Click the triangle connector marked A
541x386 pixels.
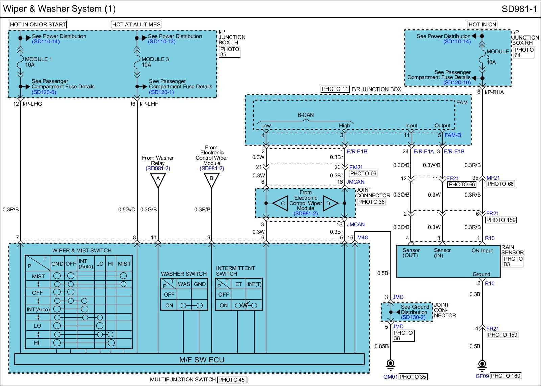click(158, 180)
